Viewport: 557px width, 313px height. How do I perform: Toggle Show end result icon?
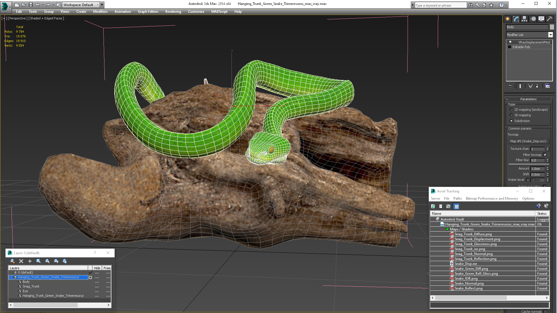520,86
